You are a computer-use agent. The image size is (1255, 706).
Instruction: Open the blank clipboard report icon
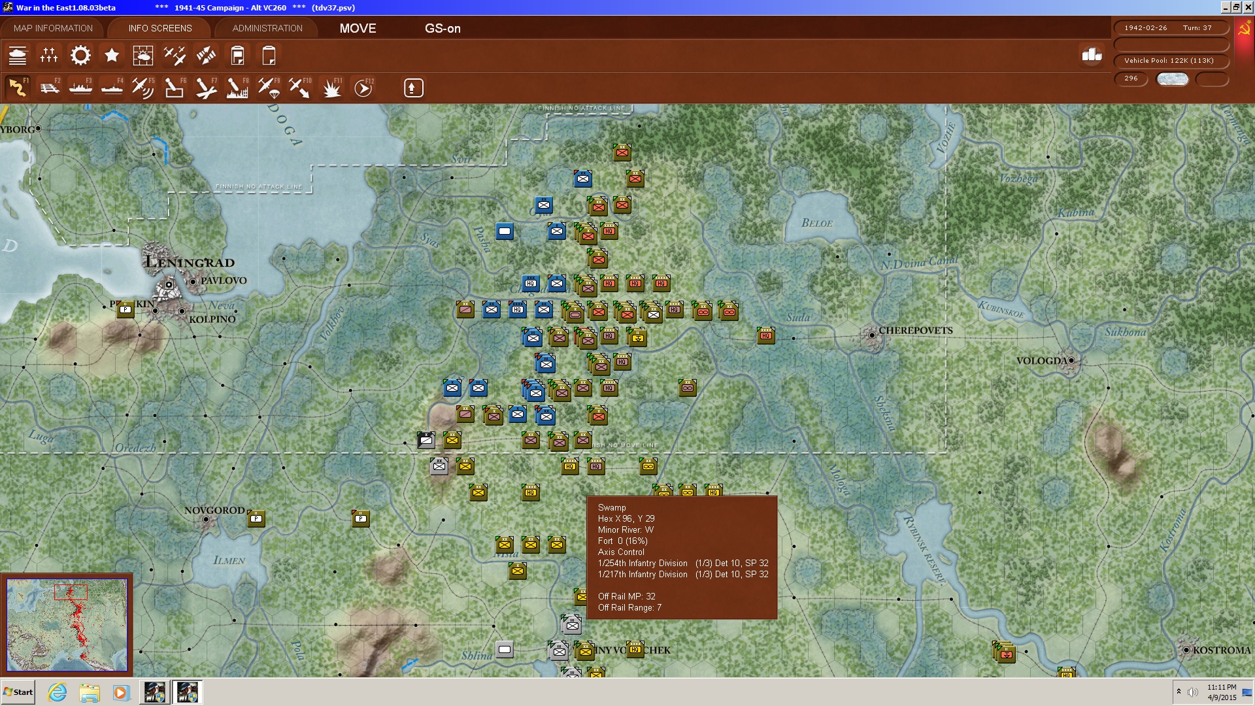269,56
